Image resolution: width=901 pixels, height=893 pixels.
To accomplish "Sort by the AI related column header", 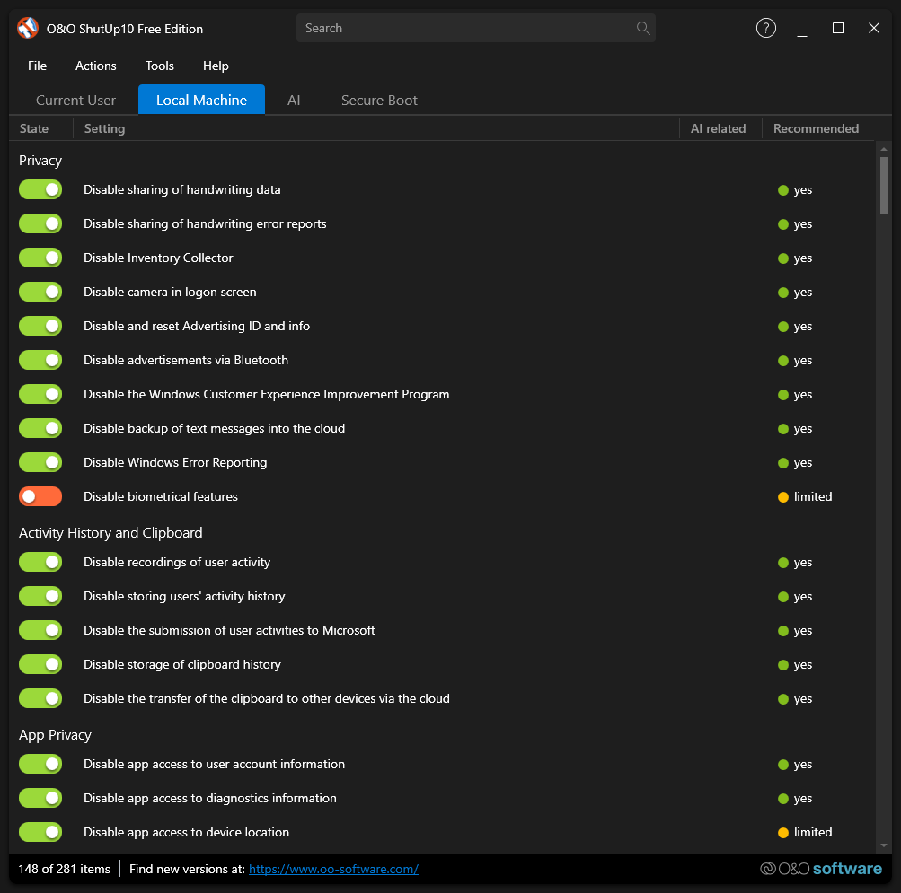I will coord(719,128).
